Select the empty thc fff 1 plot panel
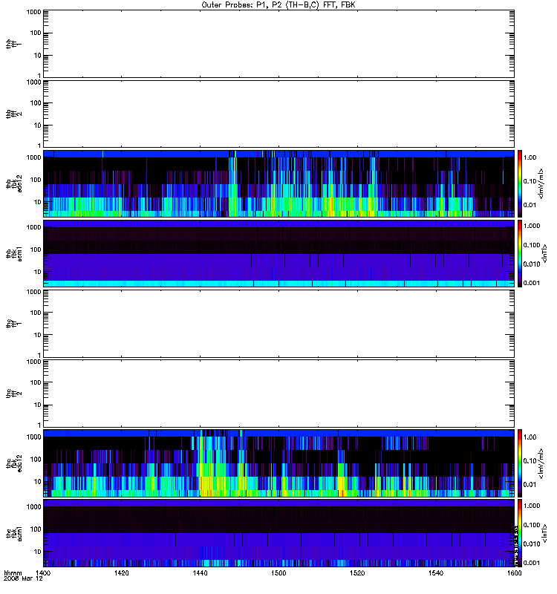 pos(279,324)
